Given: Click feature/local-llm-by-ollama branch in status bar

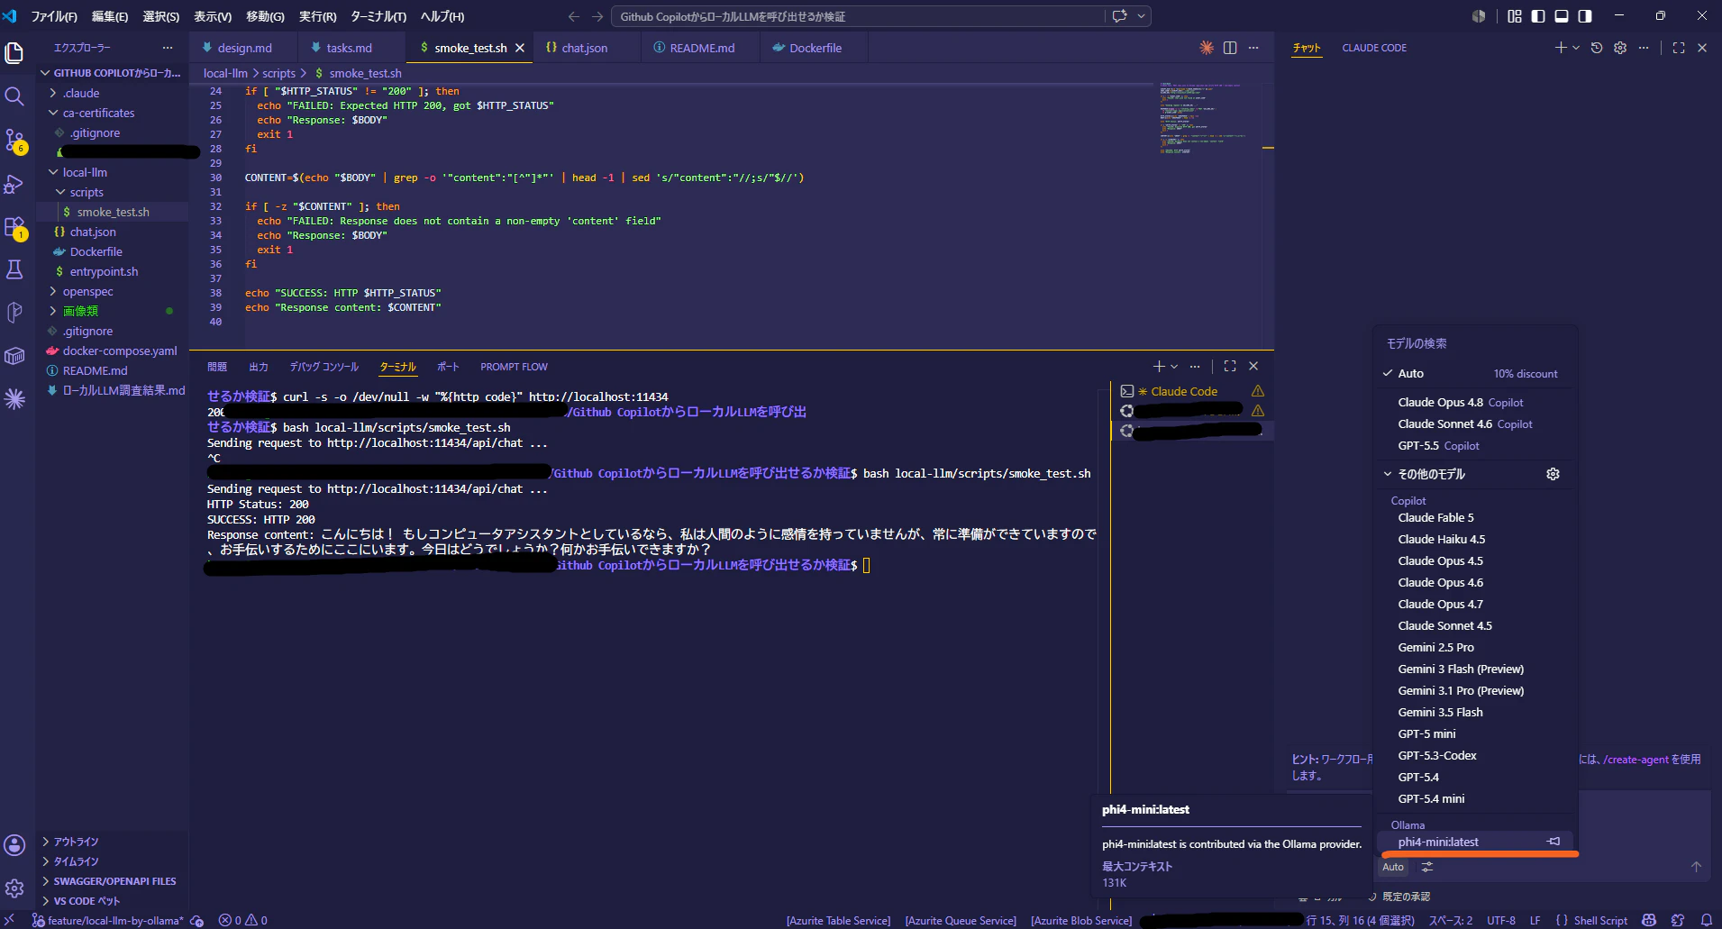Looking at the screenshot, I should pyautogui.click(x=108, y=920).
